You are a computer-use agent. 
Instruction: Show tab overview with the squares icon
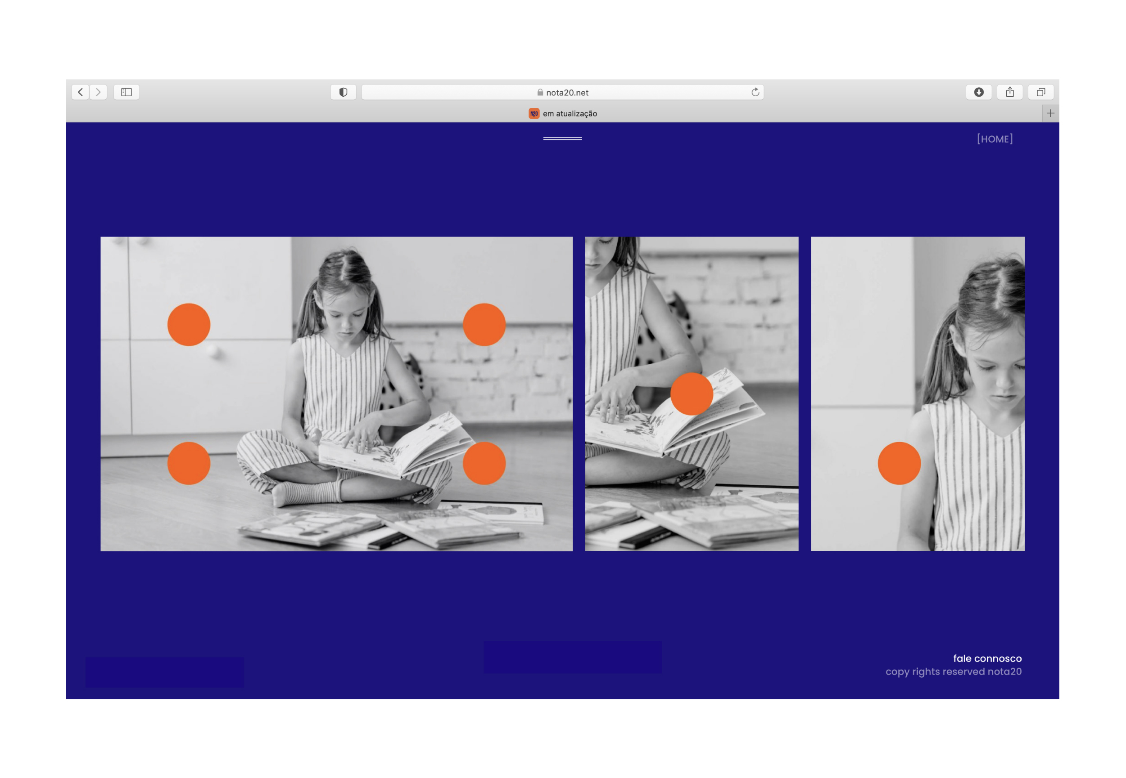[x=1040, y=92]
